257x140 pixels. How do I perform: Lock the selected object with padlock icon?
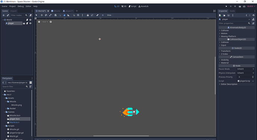pos(88,15)
